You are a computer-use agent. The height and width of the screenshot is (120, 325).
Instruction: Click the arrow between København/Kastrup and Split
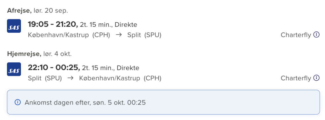[x=119, y=35]
